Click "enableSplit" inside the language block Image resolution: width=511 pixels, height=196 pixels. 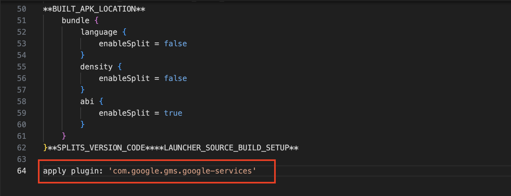pyautogui.click(x=124, y=44)
